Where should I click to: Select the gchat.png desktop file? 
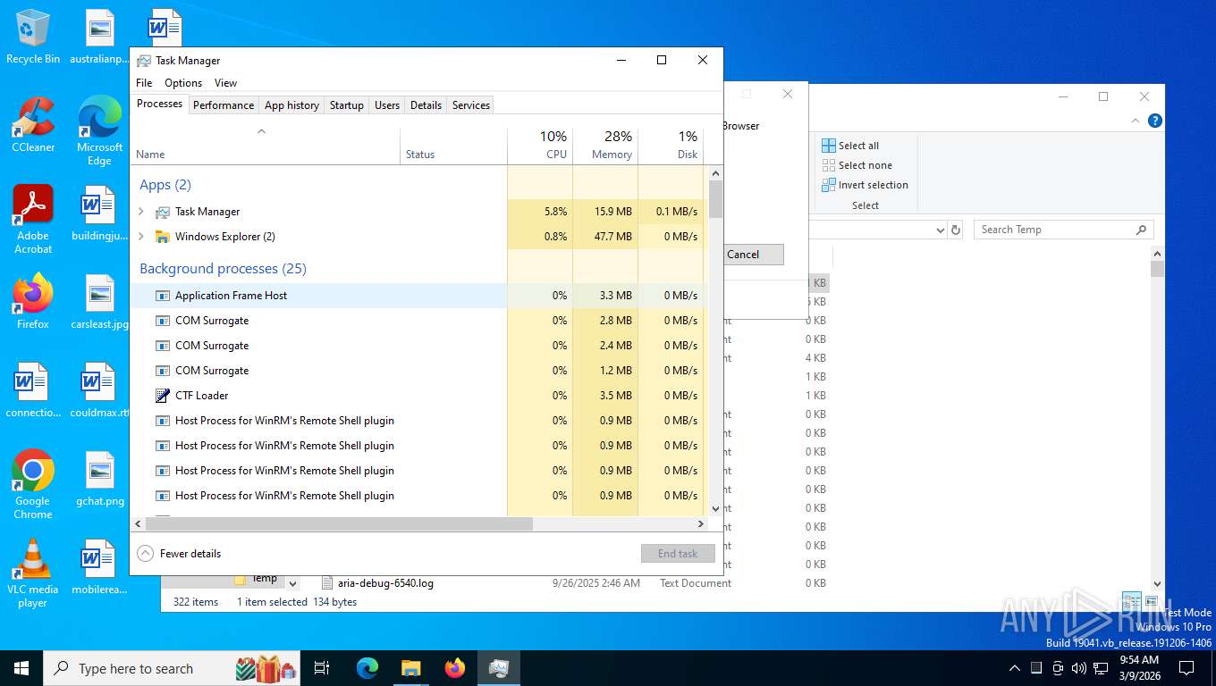click(99, 478)
